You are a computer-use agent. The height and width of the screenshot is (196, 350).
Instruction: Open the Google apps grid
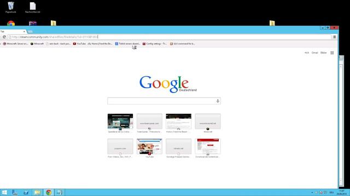[x=332, y=53]
